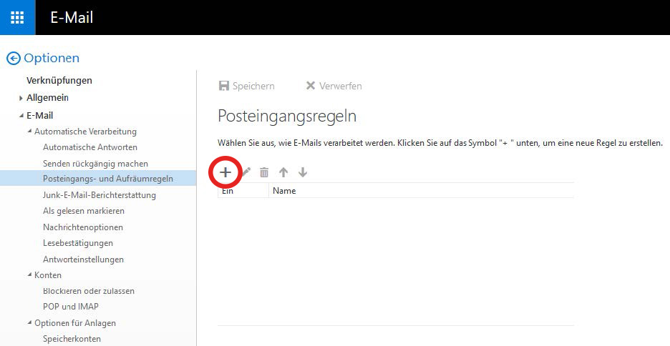Select Posteingangs- und Aufräumregeln
The width and height of the screenshot is (670, 346).
98,178
